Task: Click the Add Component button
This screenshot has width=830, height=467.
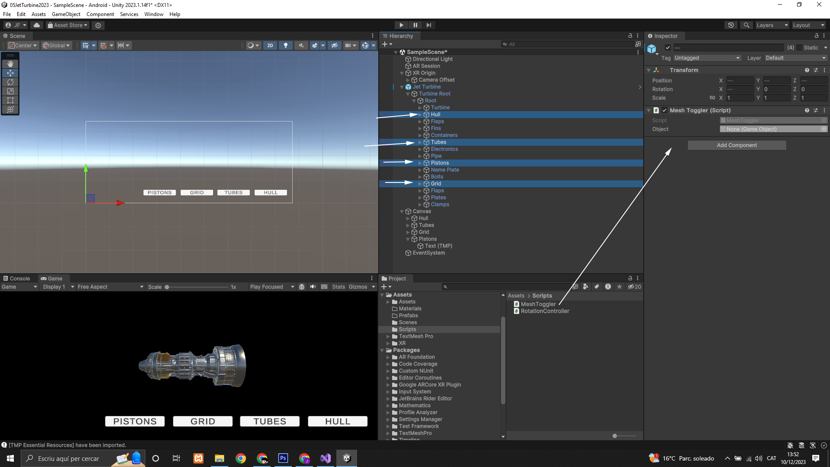Action: click(x=737, y=145)
